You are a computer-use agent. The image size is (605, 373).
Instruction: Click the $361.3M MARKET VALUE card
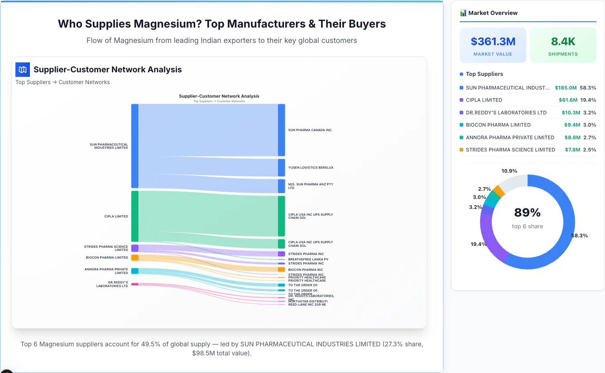[x=493, y=45]
